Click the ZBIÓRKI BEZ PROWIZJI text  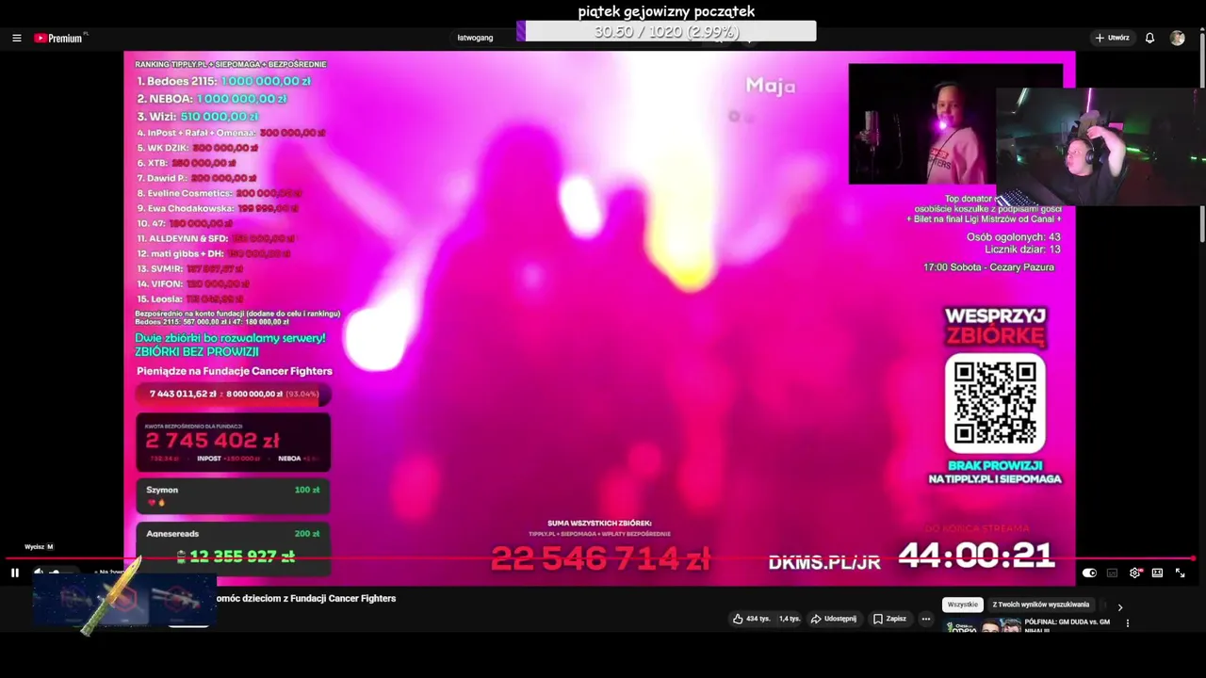pyautogui.click(x=196, y=351)
